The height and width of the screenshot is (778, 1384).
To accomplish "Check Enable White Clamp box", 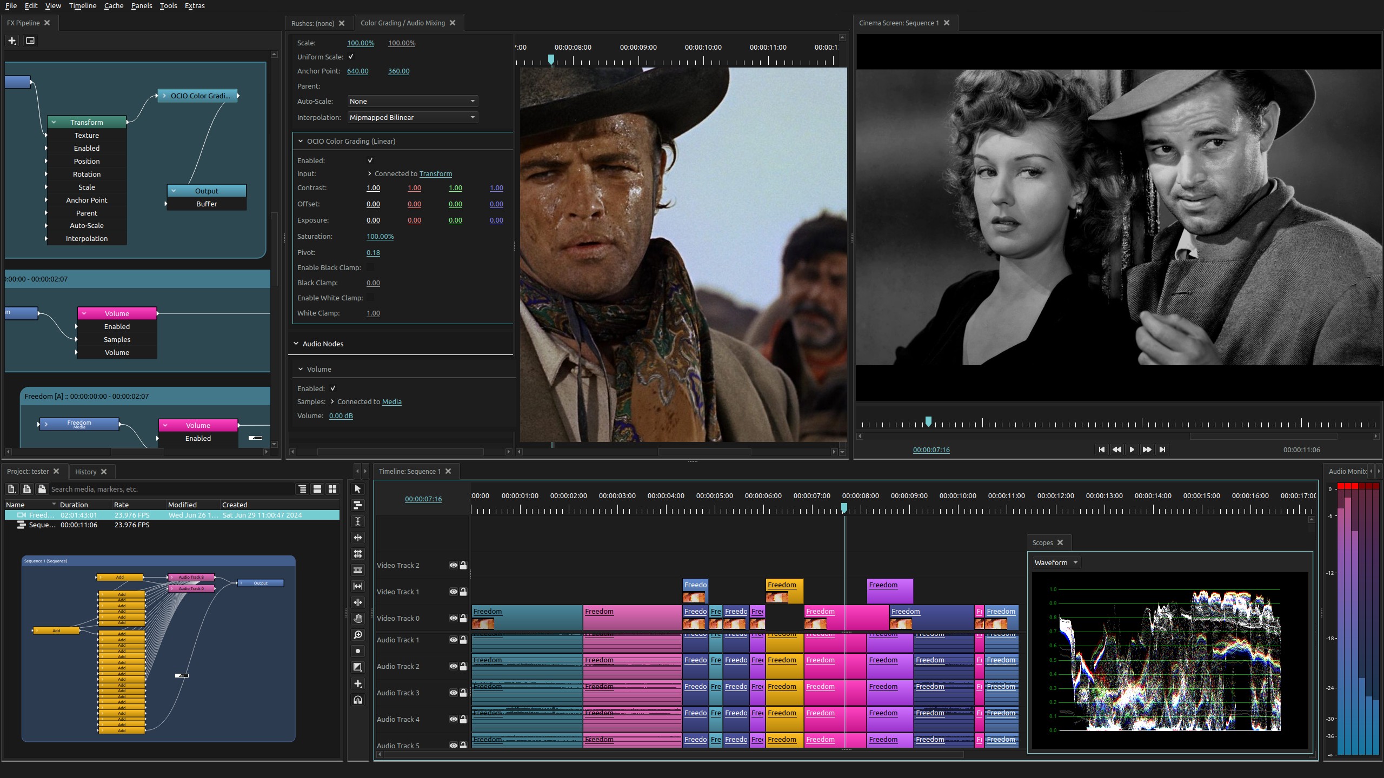I will point(370,298).
